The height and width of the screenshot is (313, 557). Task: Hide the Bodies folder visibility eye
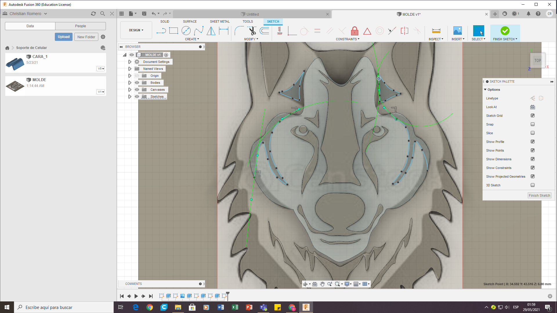137,83
